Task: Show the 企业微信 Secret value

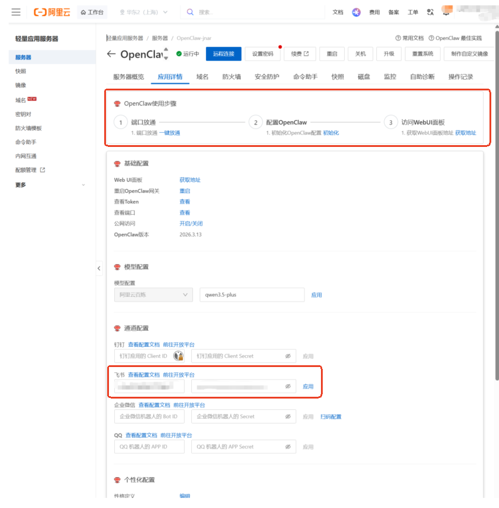Action: click(288, 416)
